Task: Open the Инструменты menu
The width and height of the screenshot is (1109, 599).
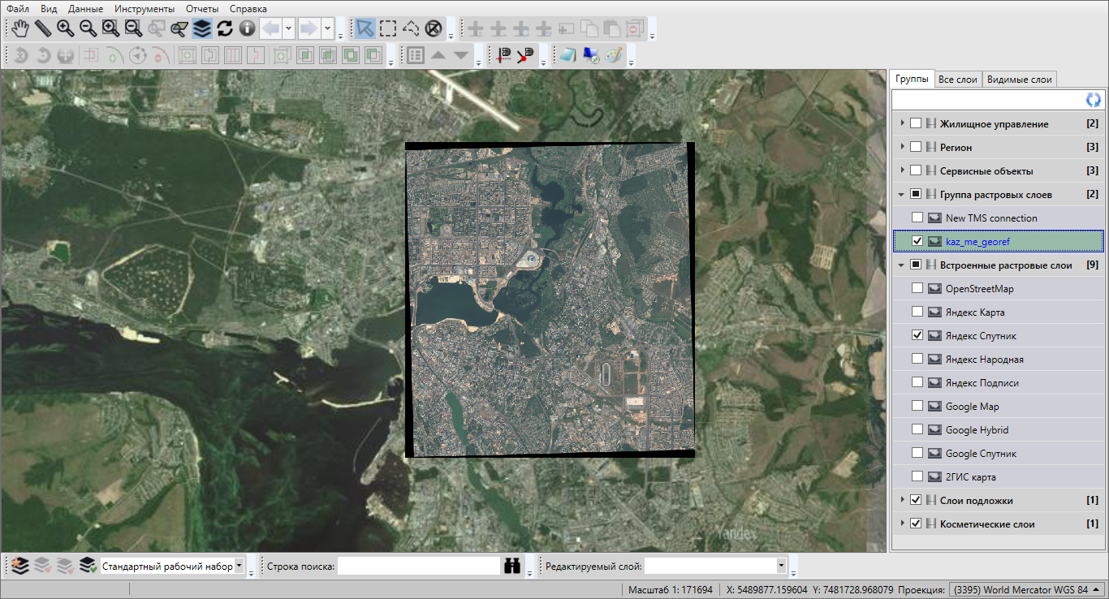Action: (x=145, y=9)
